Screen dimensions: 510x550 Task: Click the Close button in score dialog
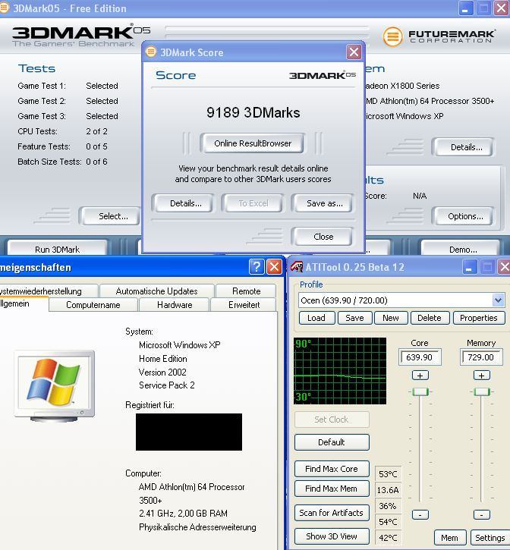(x=323, y=237)
